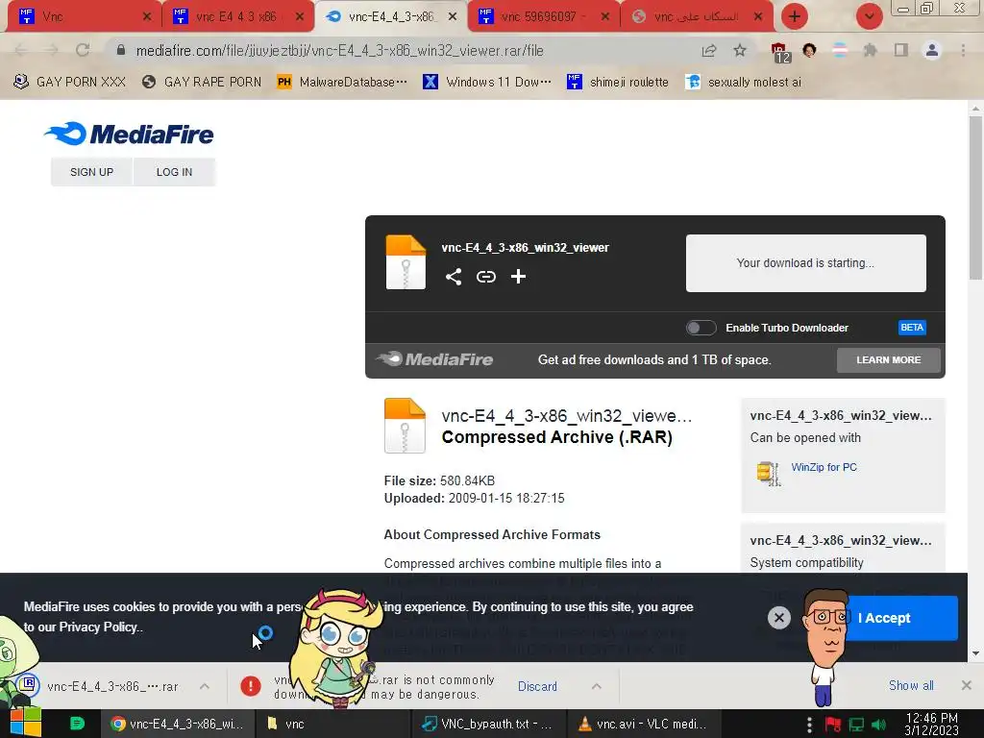Close the downloads bar

tap(967, 685)
